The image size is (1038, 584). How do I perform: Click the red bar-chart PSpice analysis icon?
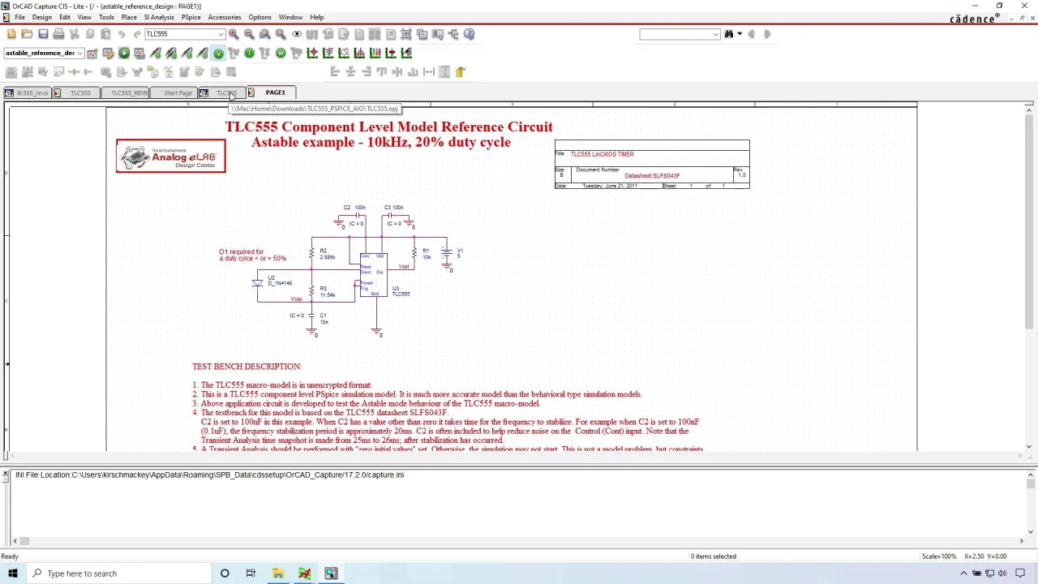click(x=359, y=54)
